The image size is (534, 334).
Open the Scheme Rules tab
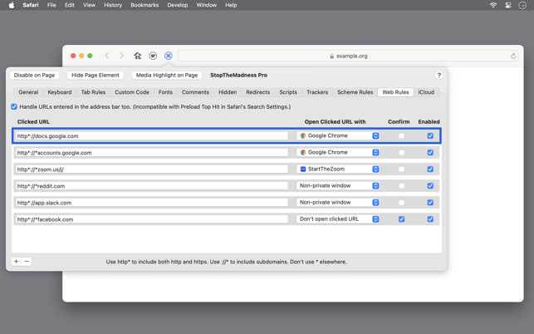coord(355,92)
